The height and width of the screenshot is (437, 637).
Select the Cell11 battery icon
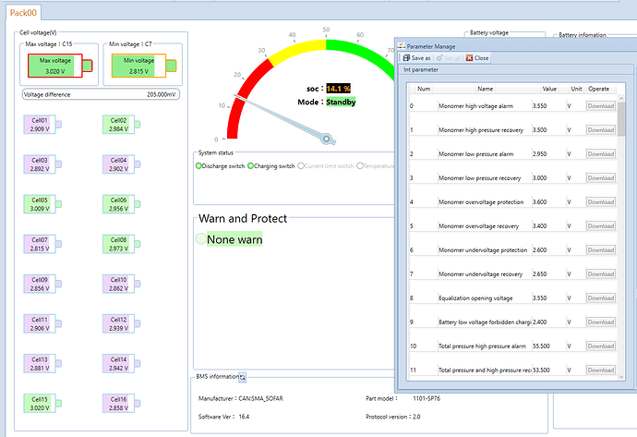point(42,323)
